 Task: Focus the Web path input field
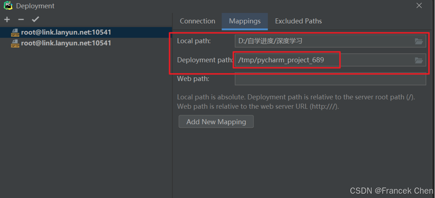(x=330, y=79)
